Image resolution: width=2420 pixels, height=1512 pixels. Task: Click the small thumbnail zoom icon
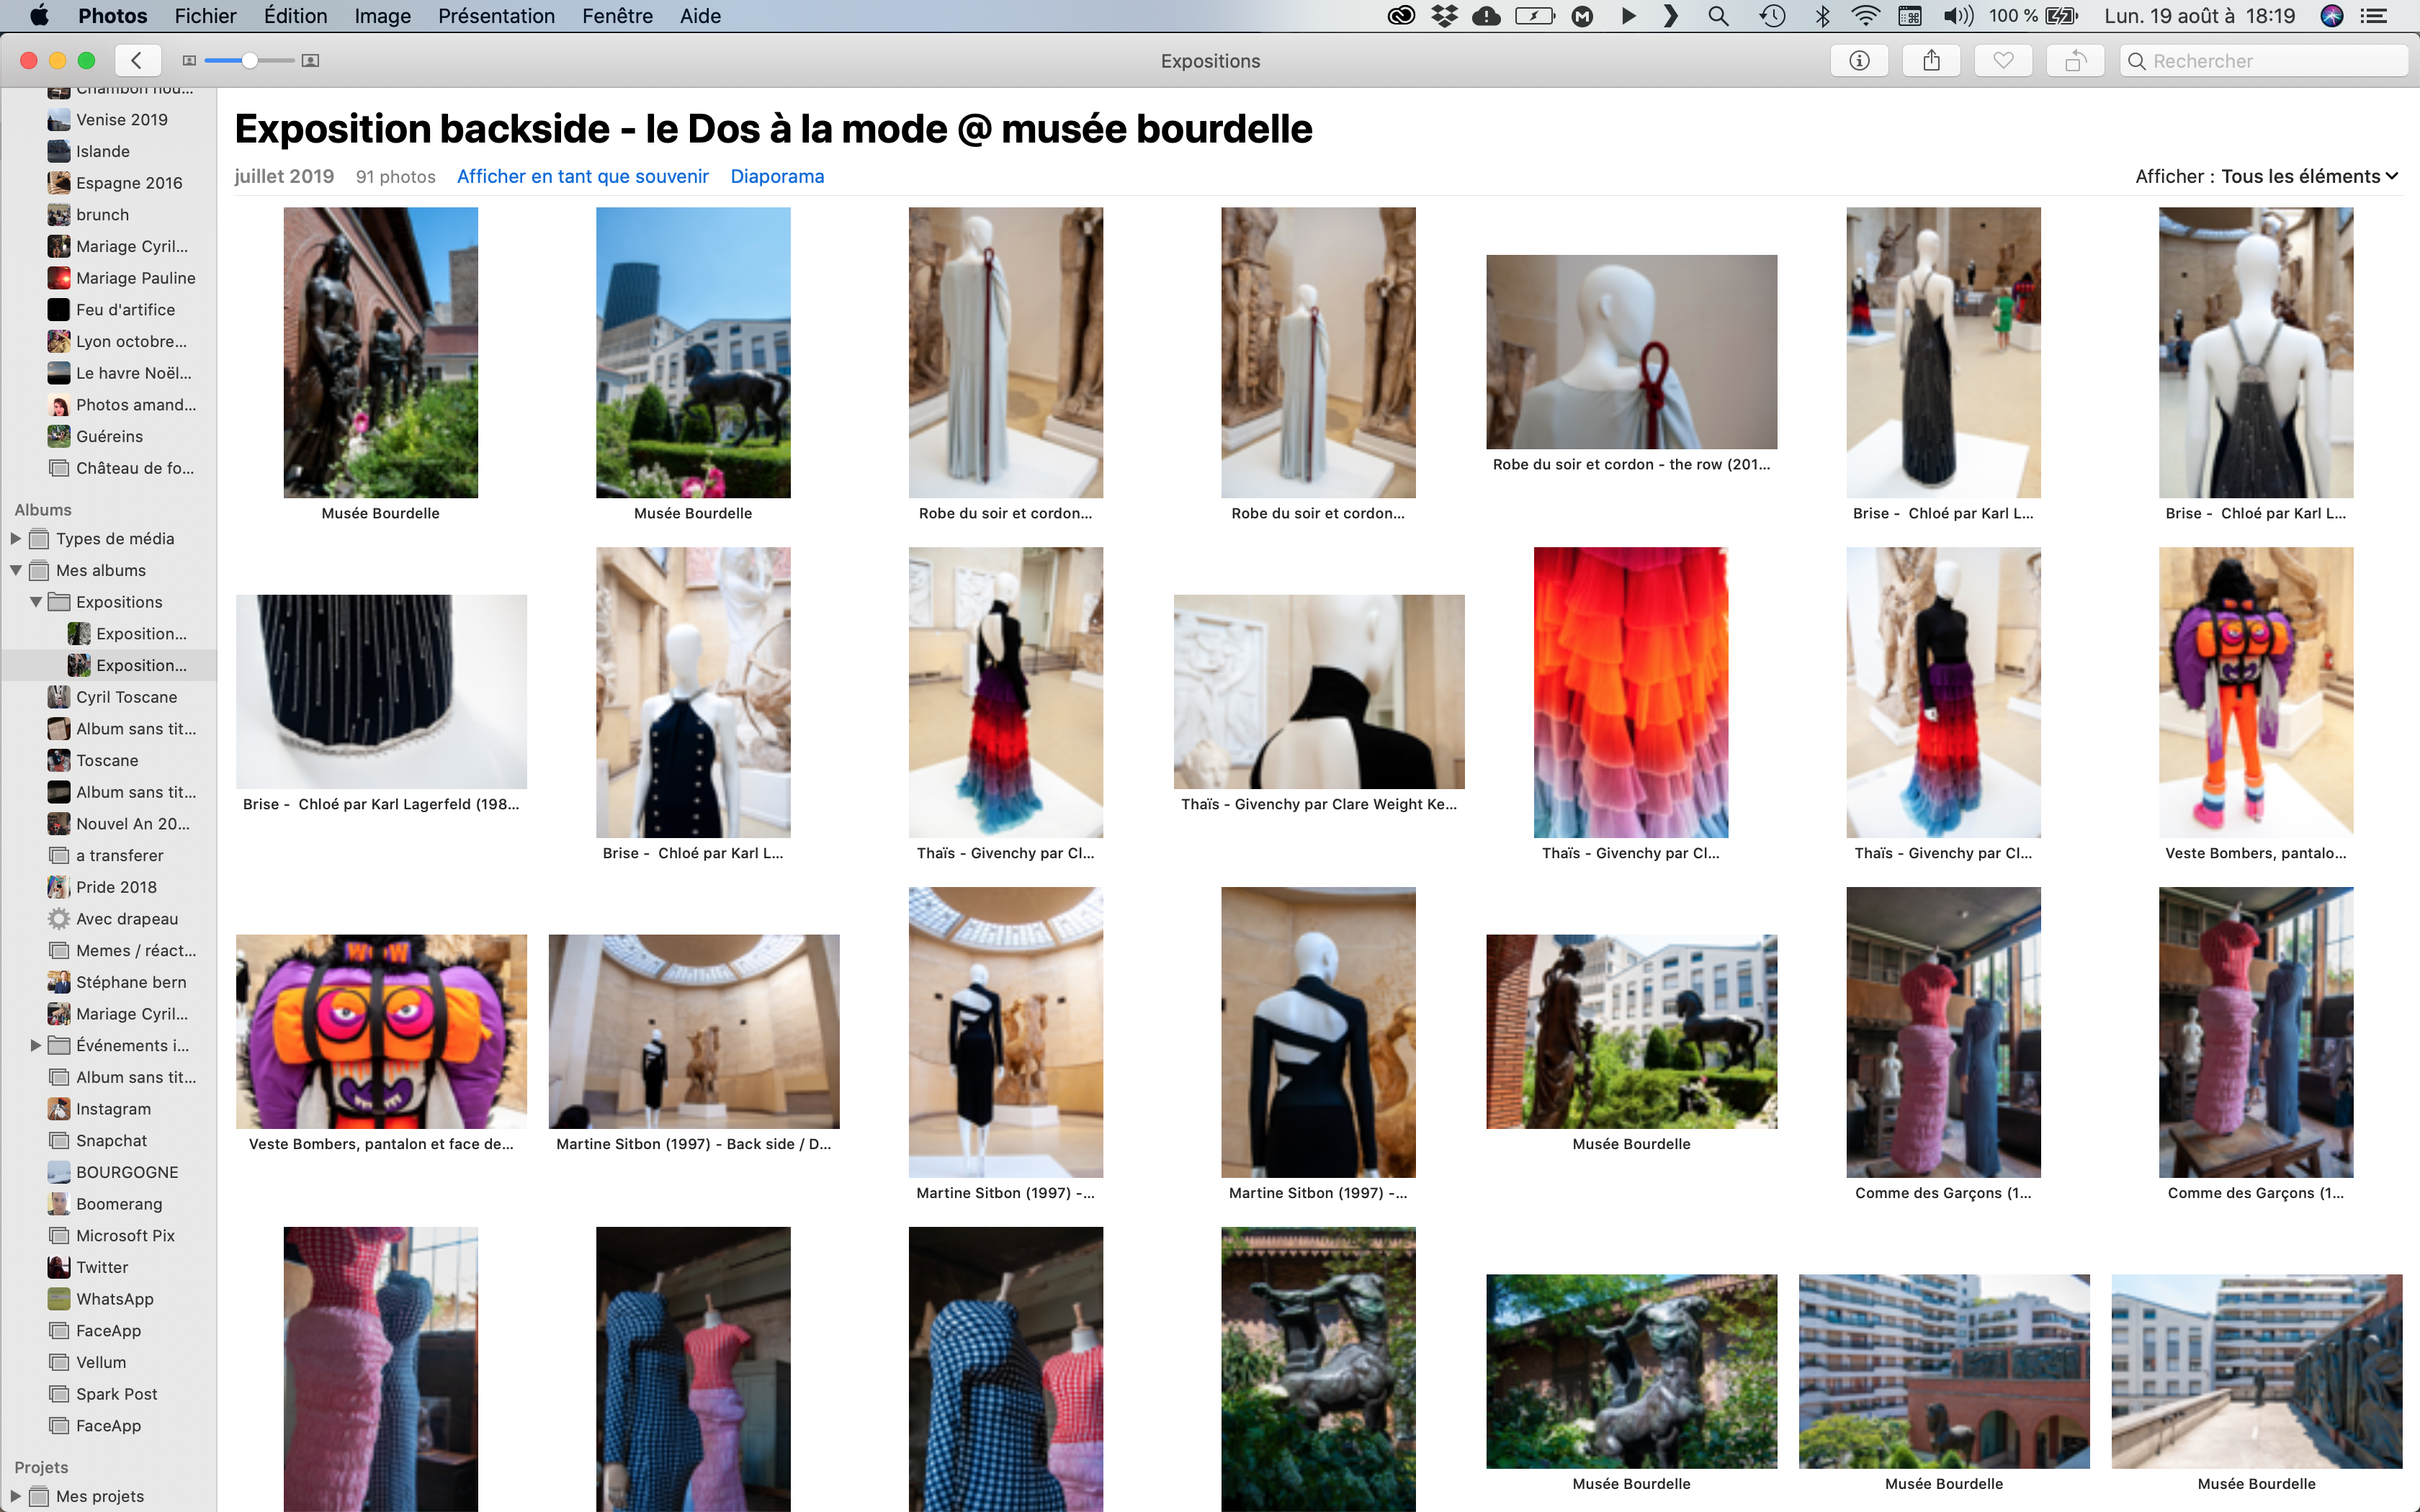(189, 61)
